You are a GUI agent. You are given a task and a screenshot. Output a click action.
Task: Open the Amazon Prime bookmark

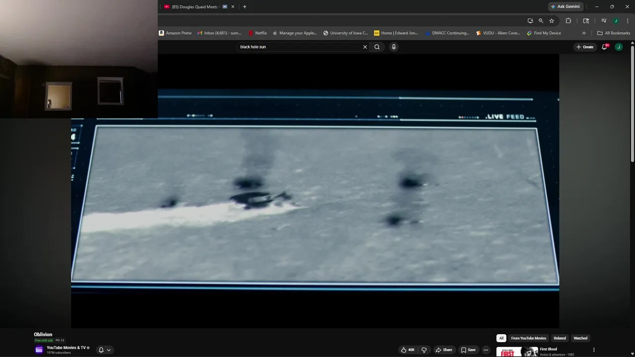point(175,33)
